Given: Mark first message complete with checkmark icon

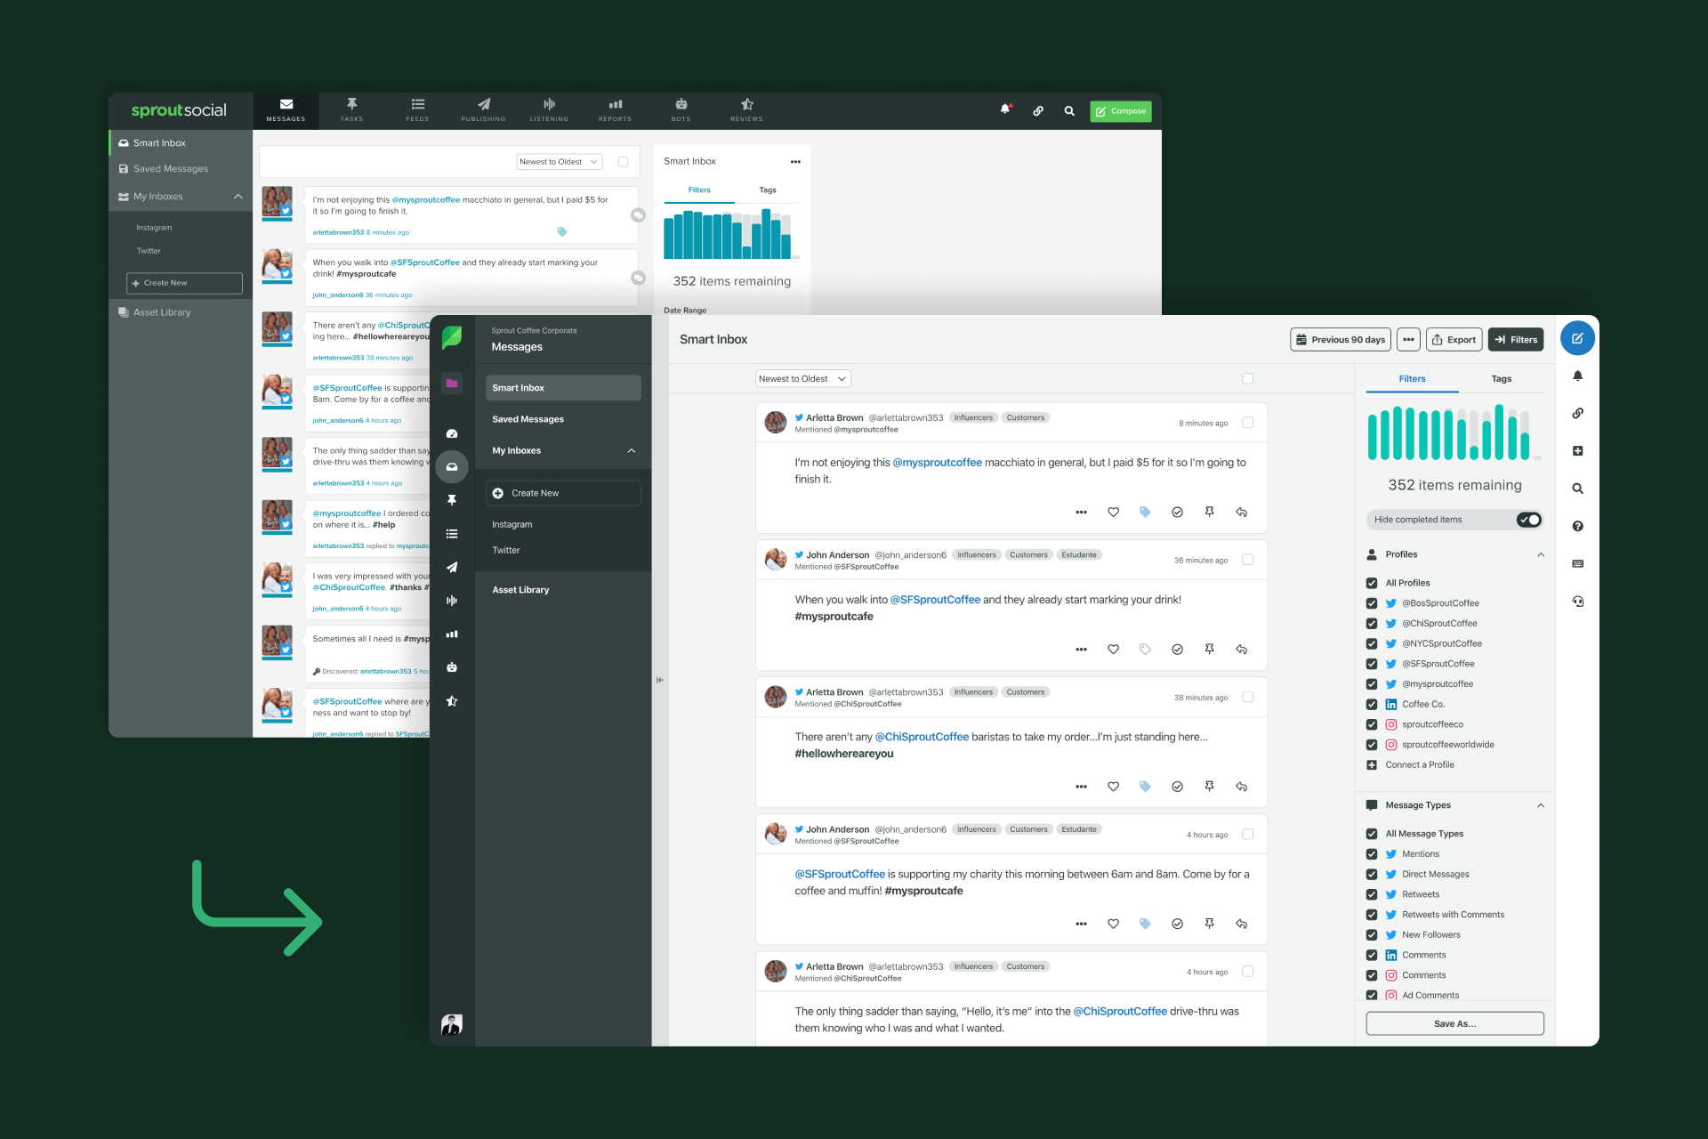Looking at the screenshot, I should 1177,513.
